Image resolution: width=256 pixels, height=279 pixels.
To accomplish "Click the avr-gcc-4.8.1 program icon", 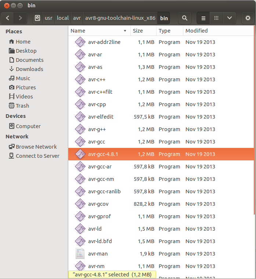I will tap(80, 154).
